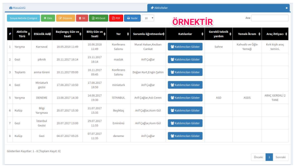The image size is (300, 167).
Task: Open the Masaüstü tab
Action: (x=17, y=8)
